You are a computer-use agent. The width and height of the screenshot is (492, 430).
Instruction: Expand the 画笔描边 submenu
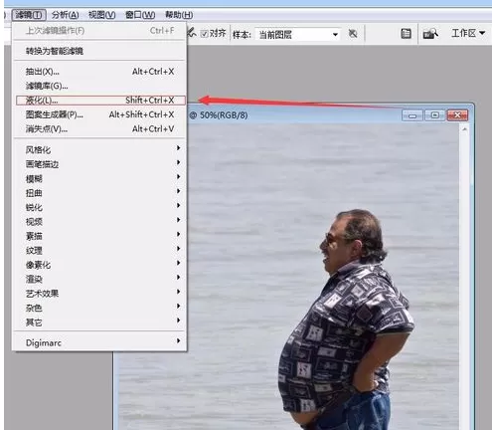[x=99, y=164]
